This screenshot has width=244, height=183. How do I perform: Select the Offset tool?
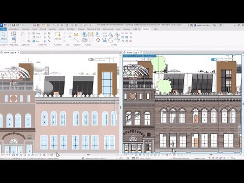pyautogui.click(x=104, y=35)
